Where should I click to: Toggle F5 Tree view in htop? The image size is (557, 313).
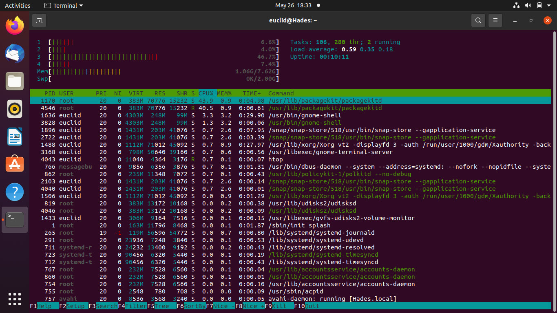click(162, 306)
